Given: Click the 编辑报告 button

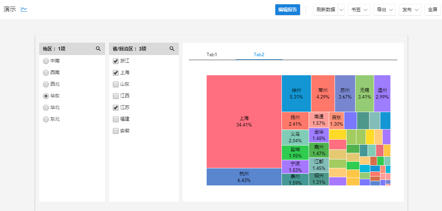Looking at the screenshot, I should 288,10.
